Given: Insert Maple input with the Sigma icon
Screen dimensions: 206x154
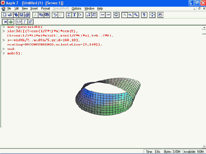Looking at the screenshot, I should [69, 15].
